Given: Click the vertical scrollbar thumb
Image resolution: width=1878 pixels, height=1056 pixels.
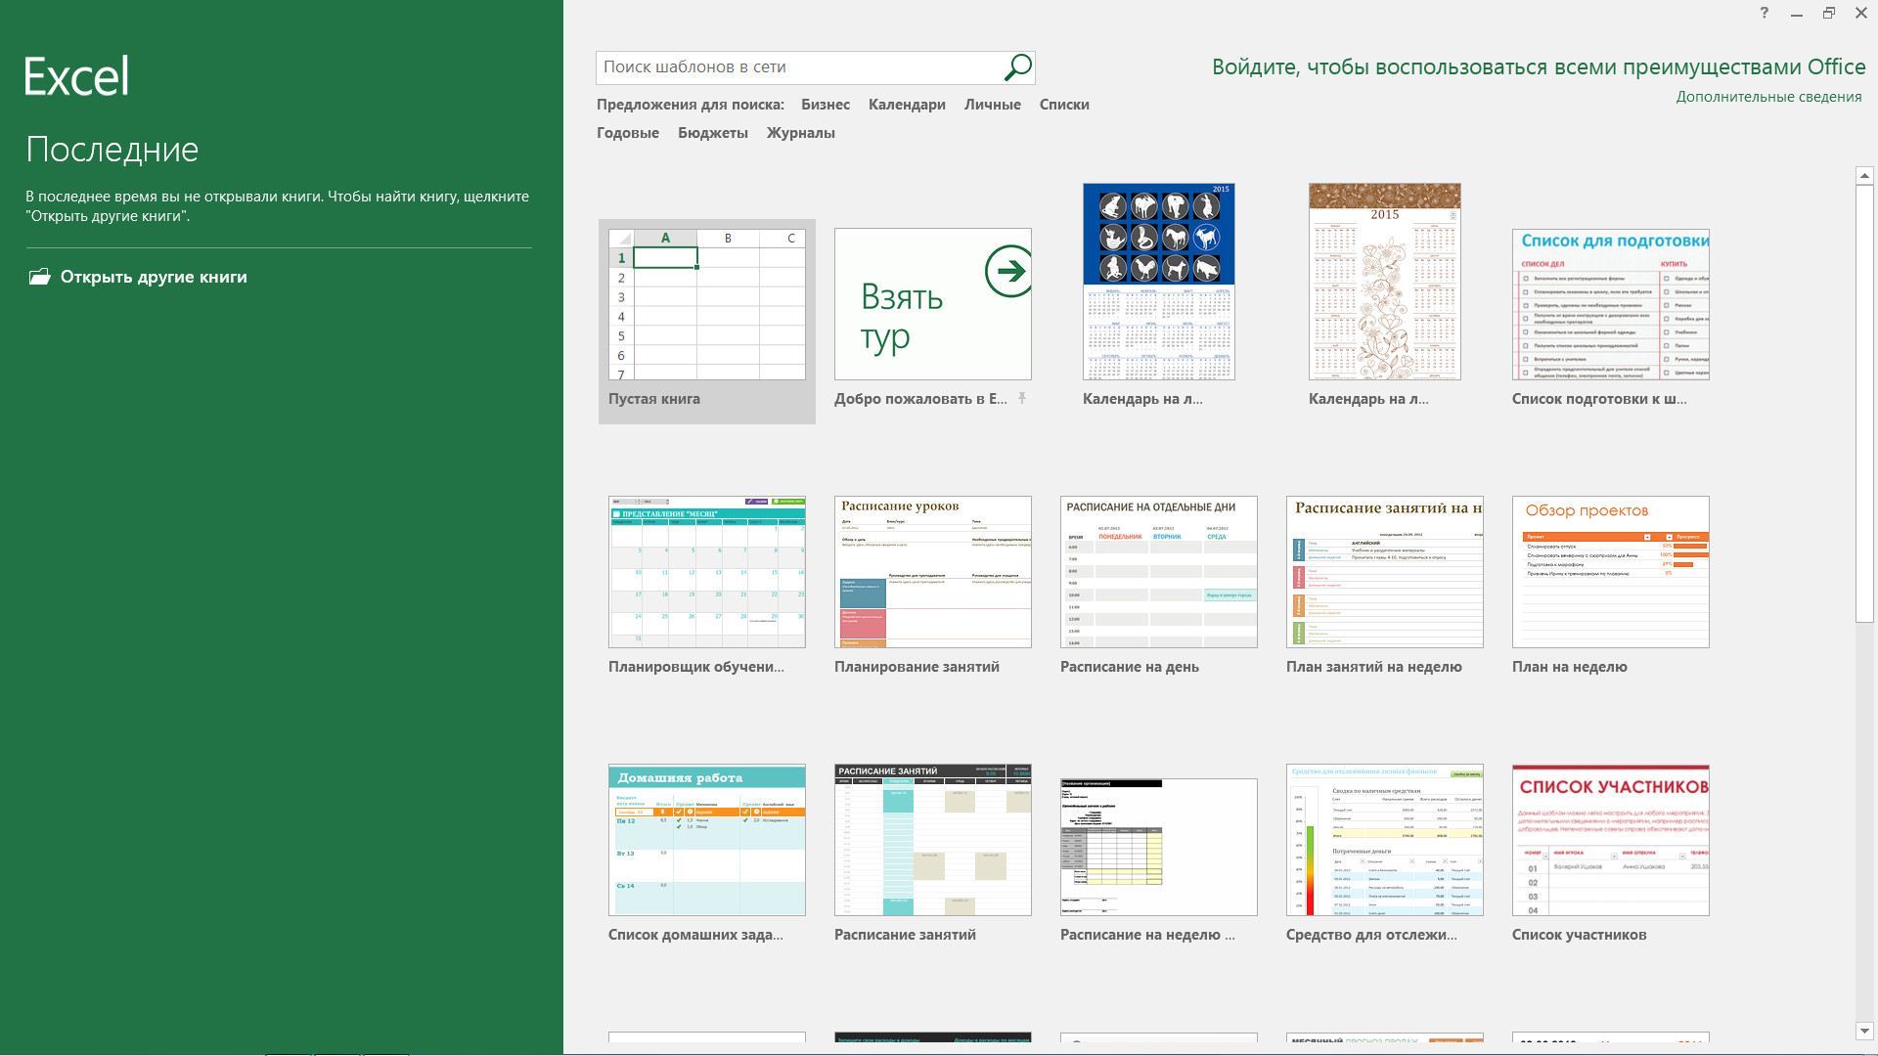Looking at the screenshot, I should 1864,403.
